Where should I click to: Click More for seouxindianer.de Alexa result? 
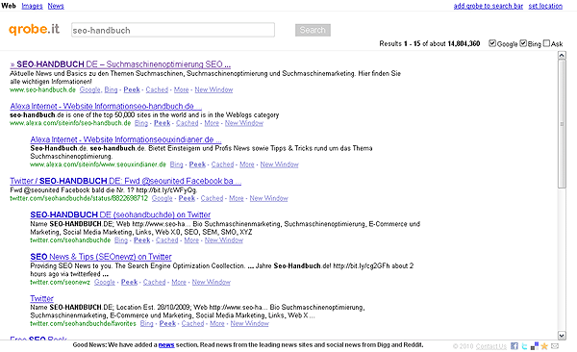tap(247, 164)
